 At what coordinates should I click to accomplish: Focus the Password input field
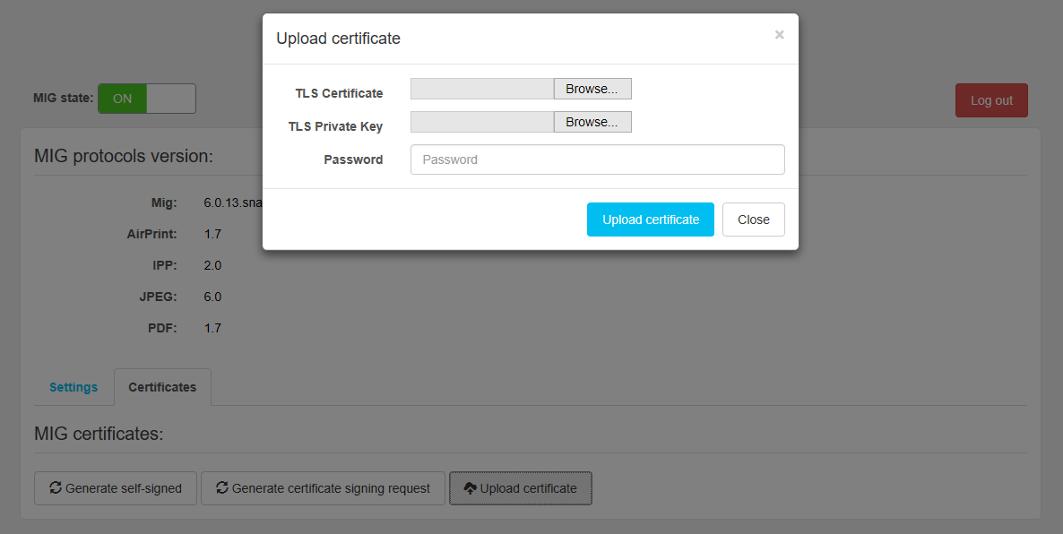tap(597, 159)
